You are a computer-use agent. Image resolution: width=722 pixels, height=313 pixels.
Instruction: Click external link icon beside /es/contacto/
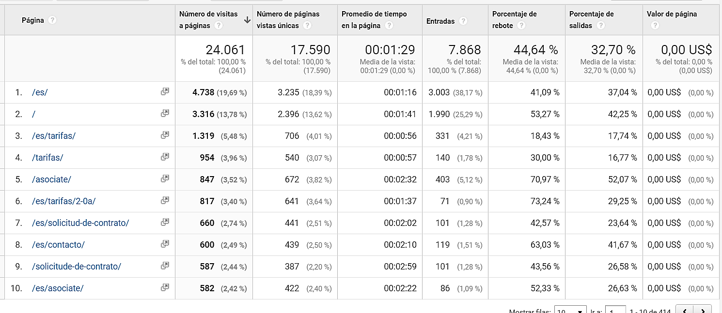pos(165,244)
